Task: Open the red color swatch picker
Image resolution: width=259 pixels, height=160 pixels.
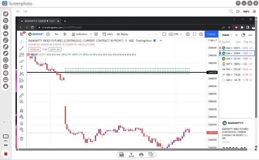Action: click(6, 154)
